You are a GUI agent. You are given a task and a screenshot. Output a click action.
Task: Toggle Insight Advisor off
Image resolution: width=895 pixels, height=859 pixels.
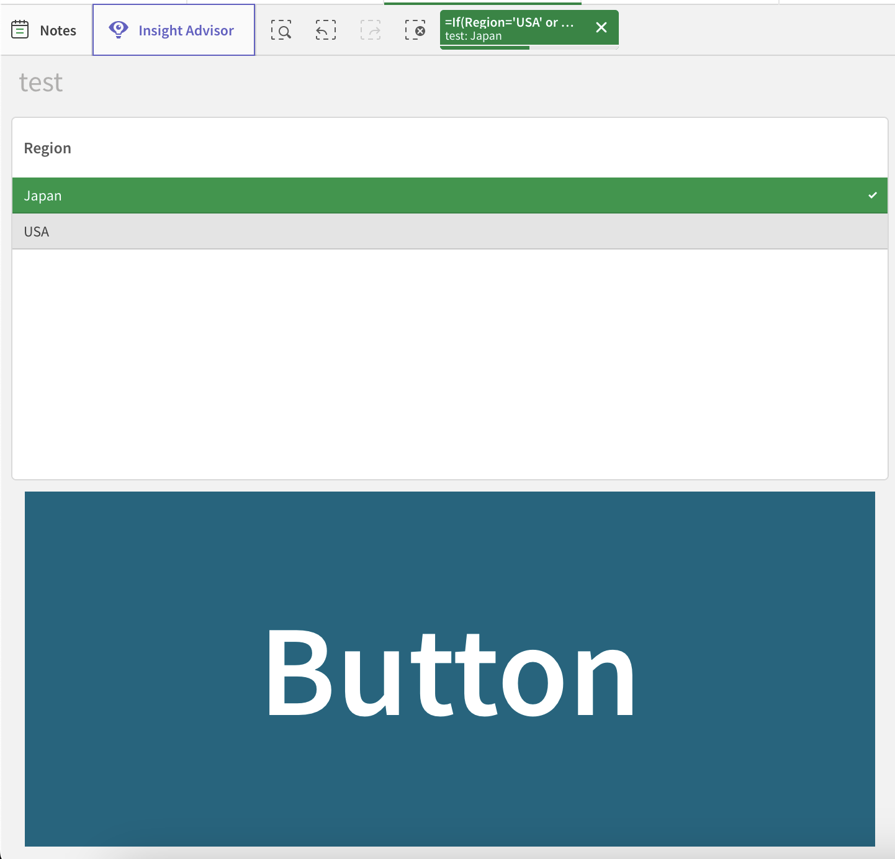(173, 29)
